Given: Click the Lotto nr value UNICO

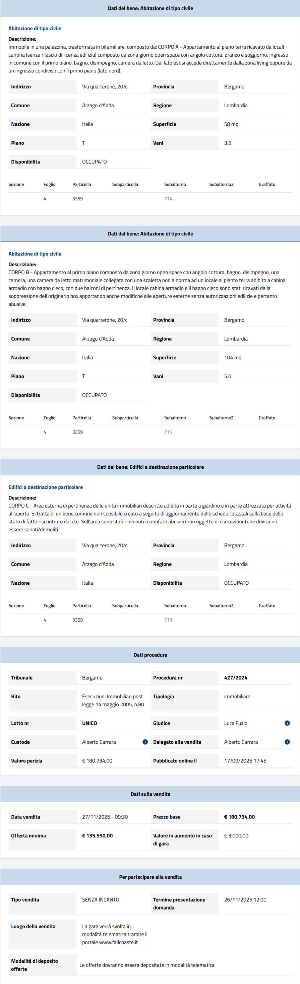Looking at the screenshot, I should point(89,723).
